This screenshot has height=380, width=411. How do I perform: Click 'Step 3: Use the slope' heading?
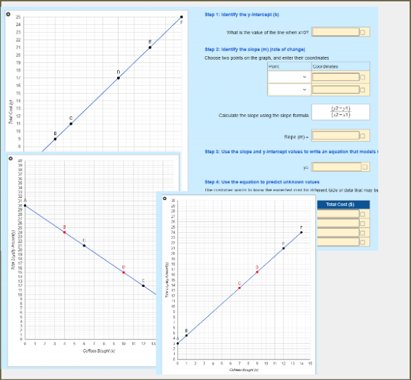point(291,152)
